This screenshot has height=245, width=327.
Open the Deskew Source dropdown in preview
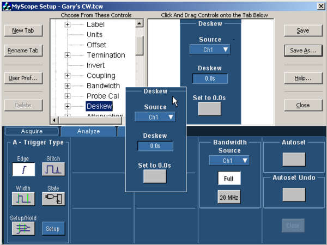coord(210,50)
